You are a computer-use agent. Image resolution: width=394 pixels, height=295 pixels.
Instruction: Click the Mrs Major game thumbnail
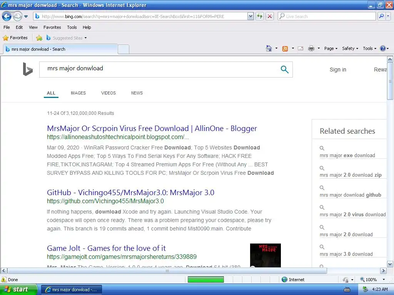[265, 255]
